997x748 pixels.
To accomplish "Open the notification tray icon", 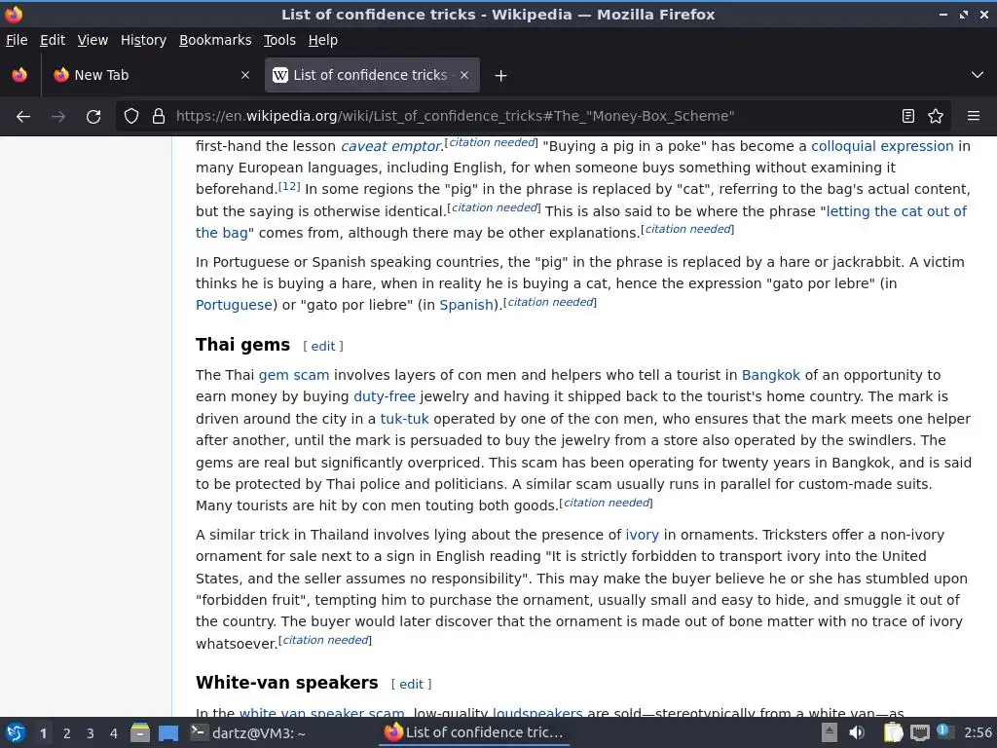I will click(x=944, y=732).
